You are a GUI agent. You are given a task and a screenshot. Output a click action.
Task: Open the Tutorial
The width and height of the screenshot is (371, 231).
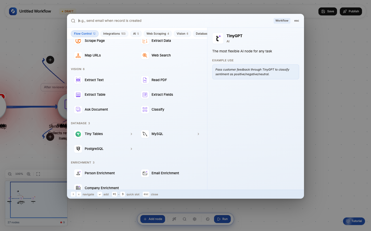[354, 221]
